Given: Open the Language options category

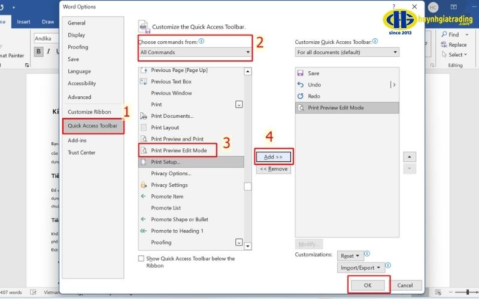Looking at the screenshot, I should coord(79,71).
